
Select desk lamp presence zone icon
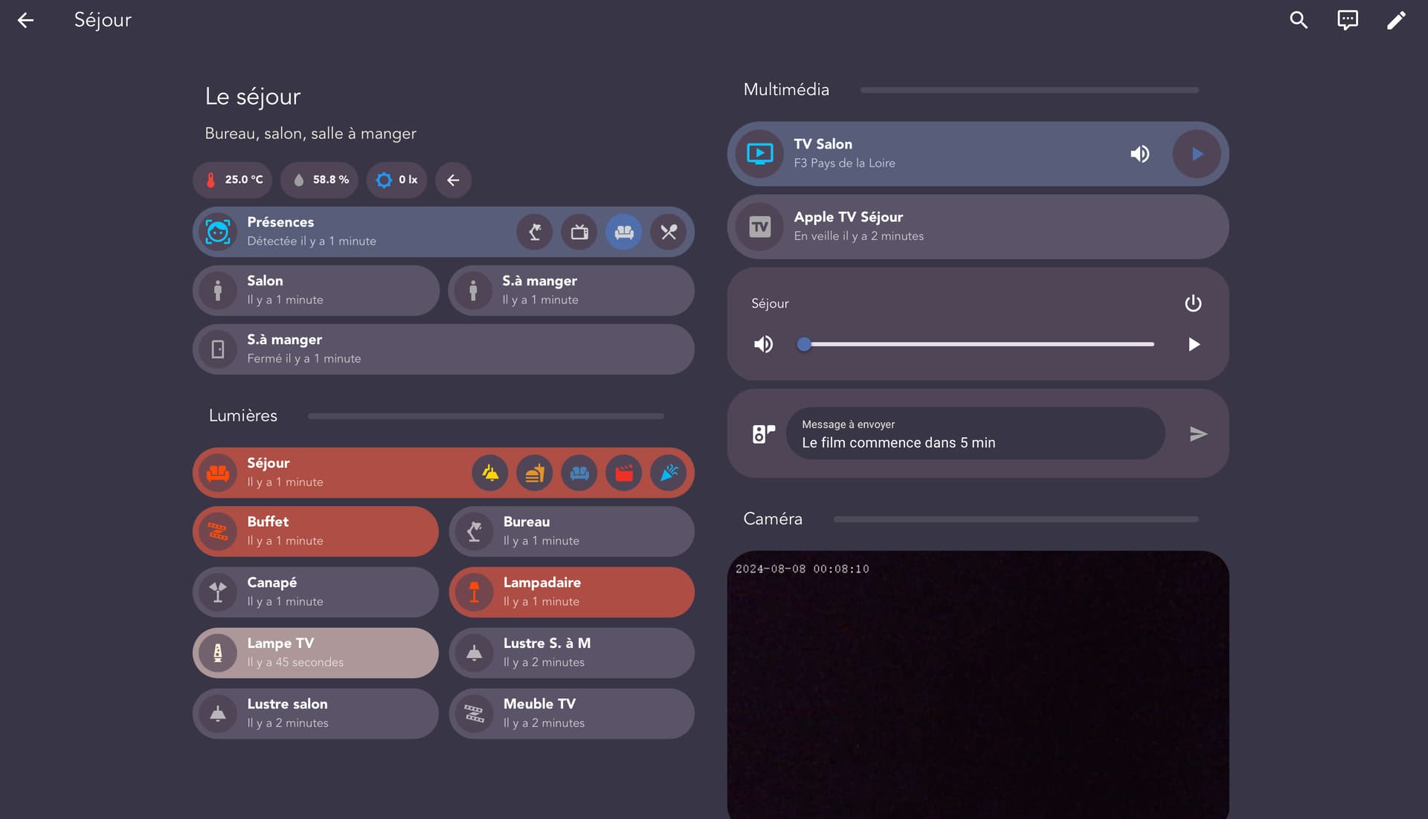(535, 232)
